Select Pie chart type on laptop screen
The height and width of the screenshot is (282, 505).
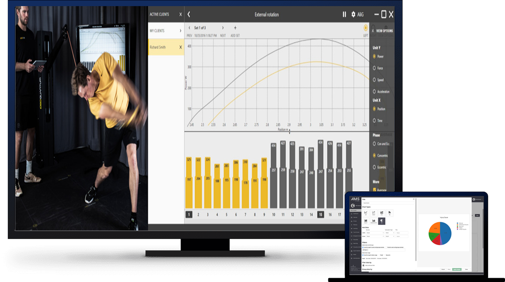[382, 221]
